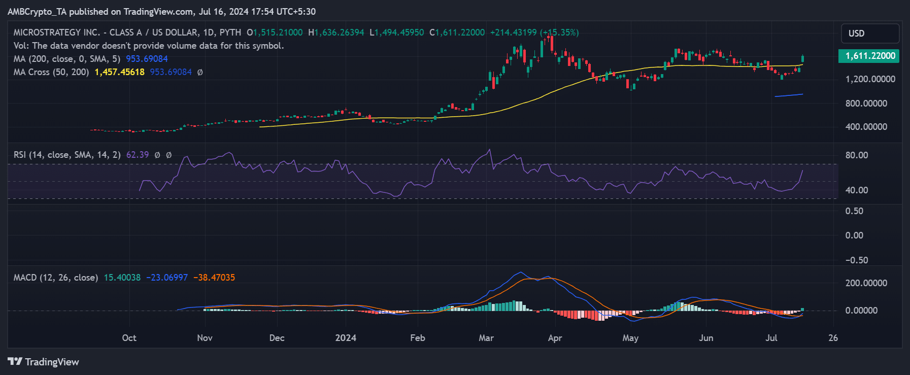Click the RSI 80.00 axis label
Viewport: 910px width, 375px height.
point(857,155)
